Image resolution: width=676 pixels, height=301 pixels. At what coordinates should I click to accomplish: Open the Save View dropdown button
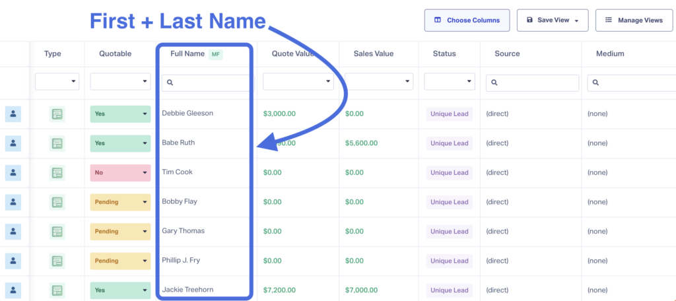pyautogui.click(x=553, y=20)
